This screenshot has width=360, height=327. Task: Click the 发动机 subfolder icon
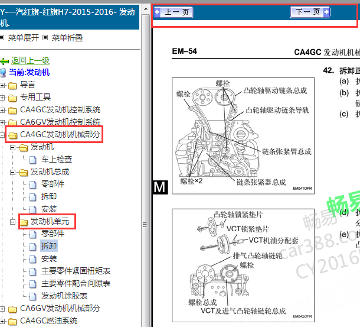[24, 148]
